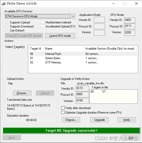Enable Accelerated Upload (ST) checkbox
The height and width of the screenshot is (143, 142).
coord(42,26)
